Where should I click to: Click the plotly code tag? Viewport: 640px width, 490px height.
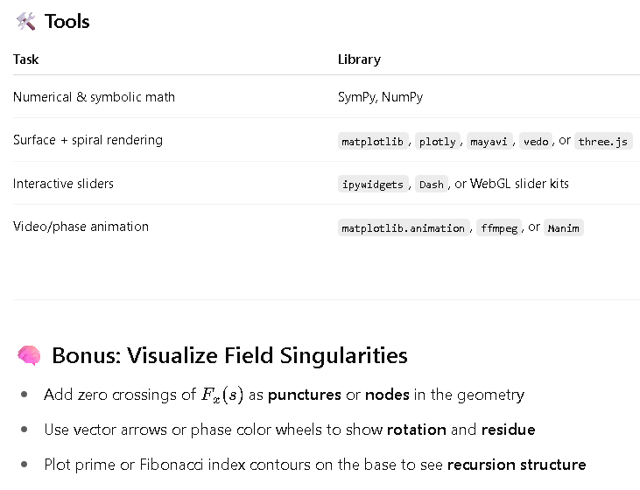[x=438, y=141]
